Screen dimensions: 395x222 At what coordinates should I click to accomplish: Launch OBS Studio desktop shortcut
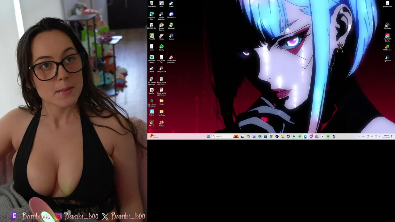pos(387,26)
